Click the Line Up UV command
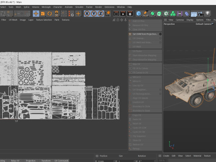This screenshot has width=216, height=162. coord(138,85)
